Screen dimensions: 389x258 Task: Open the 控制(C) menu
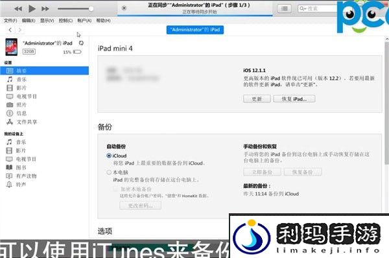click(x=65, y=21)
